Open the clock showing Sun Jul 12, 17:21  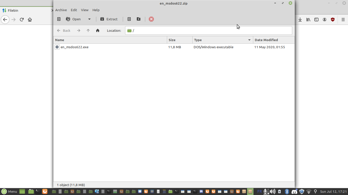tap(333, 191)
